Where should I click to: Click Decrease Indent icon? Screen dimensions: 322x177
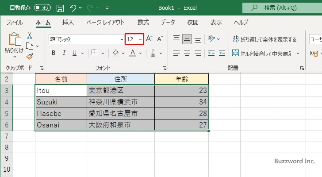coord(211,53)
